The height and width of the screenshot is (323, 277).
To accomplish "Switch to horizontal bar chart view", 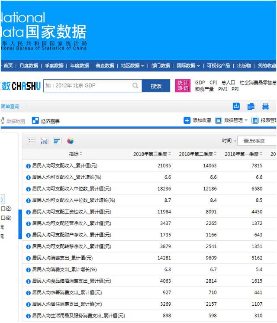I will 57,141.
